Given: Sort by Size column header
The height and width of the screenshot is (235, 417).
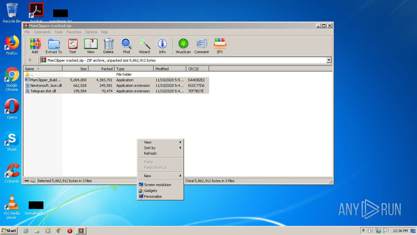Looking at the screenshot, I should pyautogui.click(x=75, y=69).
